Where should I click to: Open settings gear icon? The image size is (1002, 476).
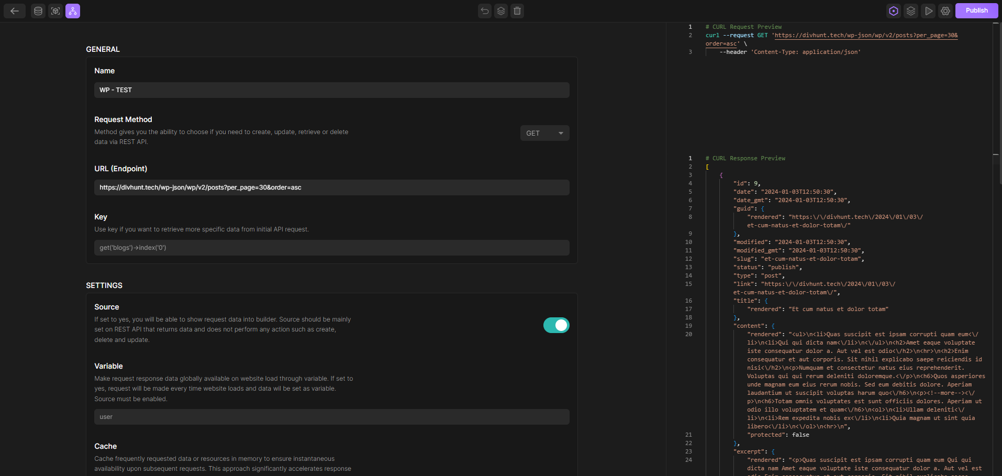pos(945,11)
